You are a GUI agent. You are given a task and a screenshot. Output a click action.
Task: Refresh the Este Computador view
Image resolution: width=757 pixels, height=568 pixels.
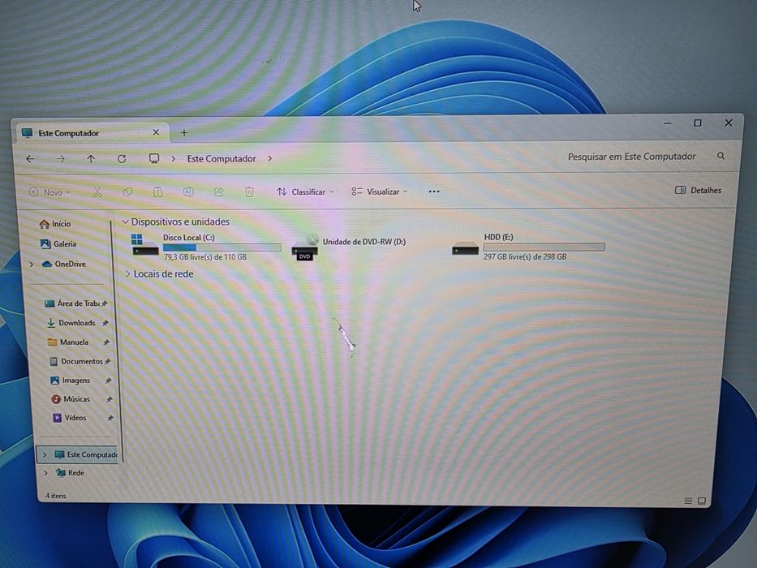click(122, 159)
